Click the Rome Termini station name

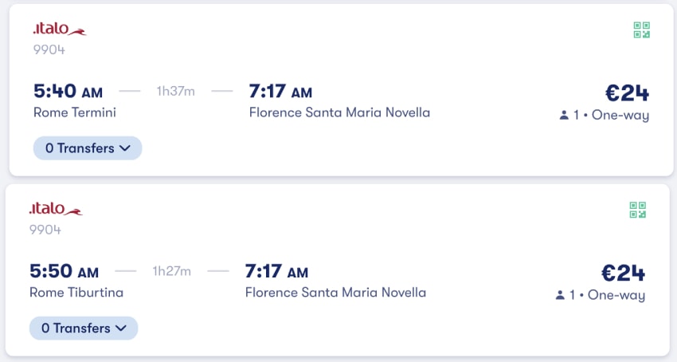[75, 112]
